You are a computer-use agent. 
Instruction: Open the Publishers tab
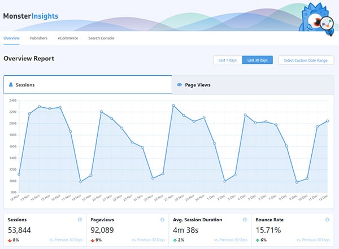pyautogui.click(x=38, y=38)
